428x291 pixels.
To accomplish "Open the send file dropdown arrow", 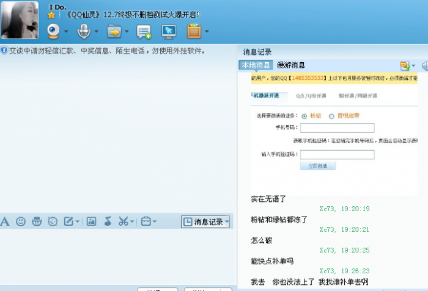I will point(127,31).
